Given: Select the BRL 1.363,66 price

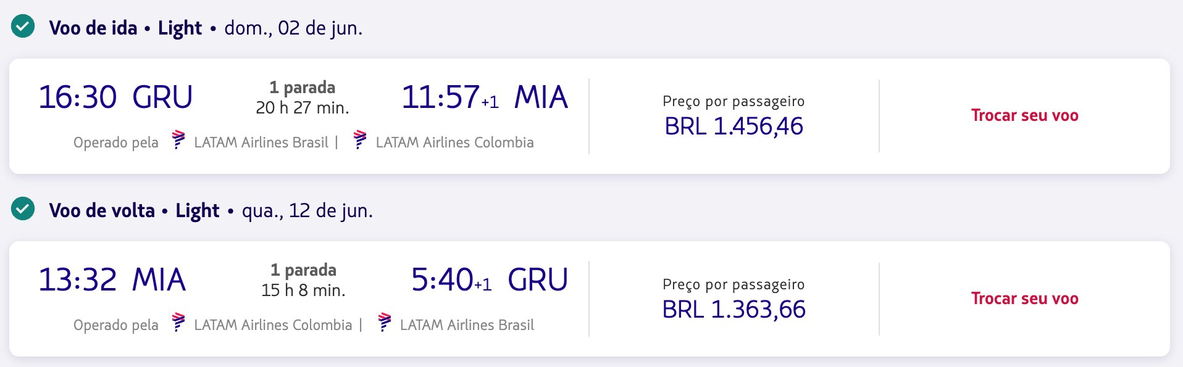Looking at the screenshot, I should (734, 309).
